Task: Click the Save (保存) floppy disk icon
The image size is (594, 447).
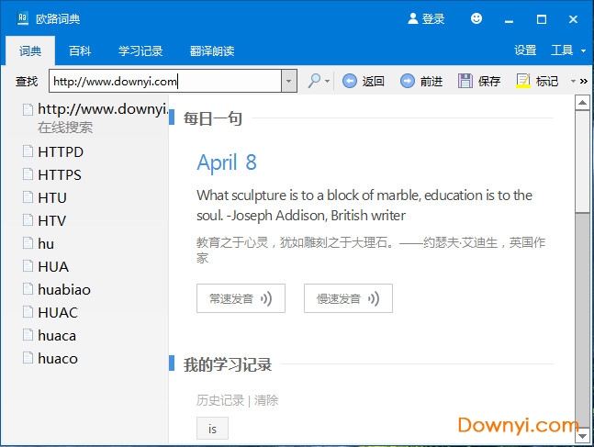Action: coord(465,81)
